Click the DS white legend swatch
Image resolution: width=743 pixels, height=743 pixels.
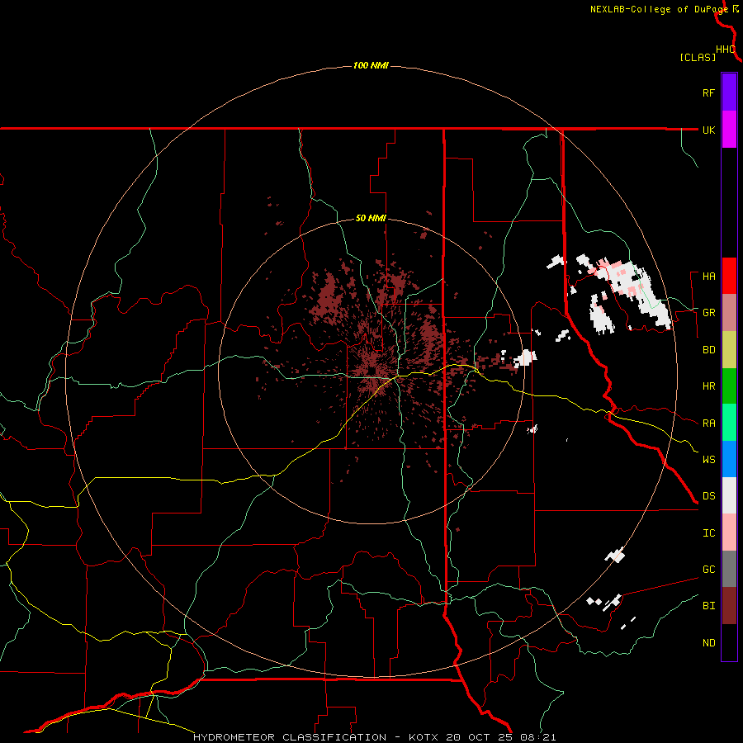point(729,495)
